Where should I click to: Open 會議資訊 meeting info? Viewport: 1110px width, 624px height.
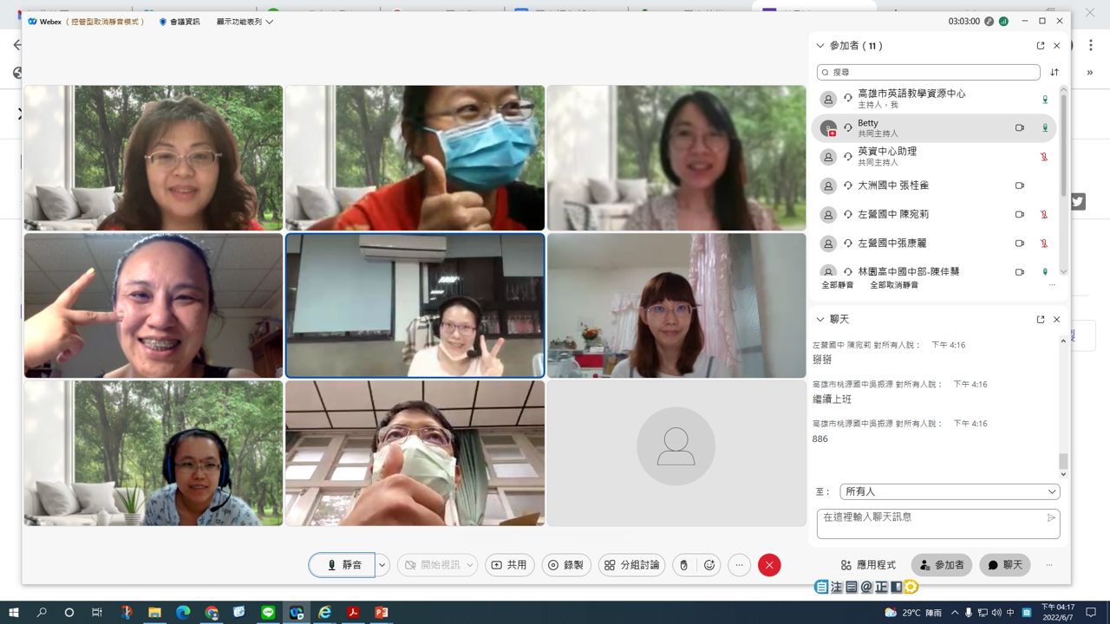[x=180, y=22]
